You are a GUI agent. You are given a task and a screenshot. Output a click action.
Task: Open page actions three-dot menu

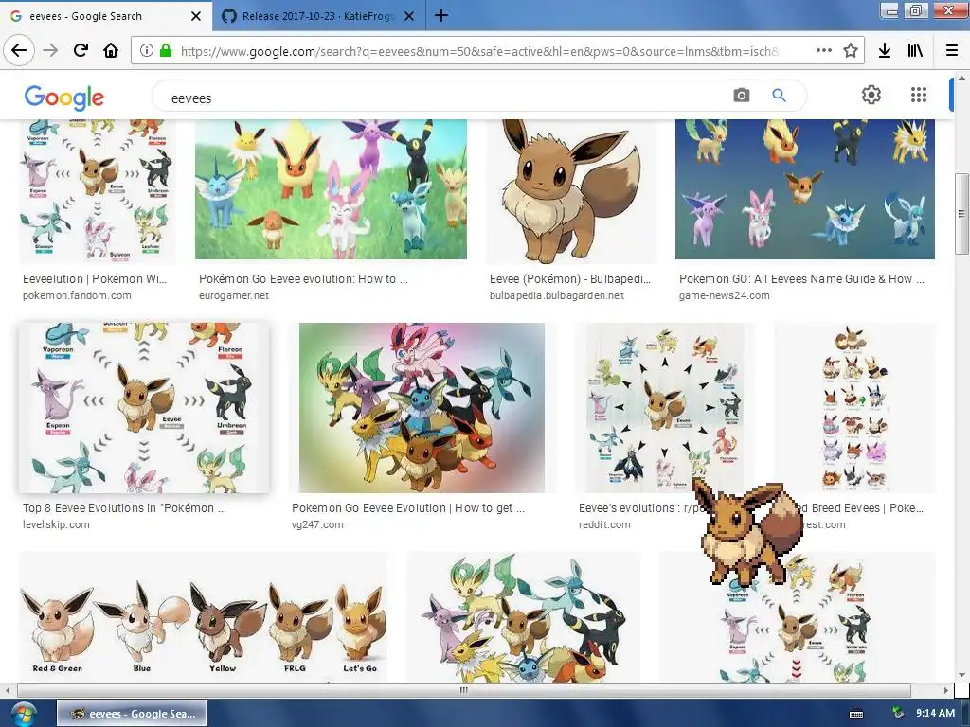(823, 51)
